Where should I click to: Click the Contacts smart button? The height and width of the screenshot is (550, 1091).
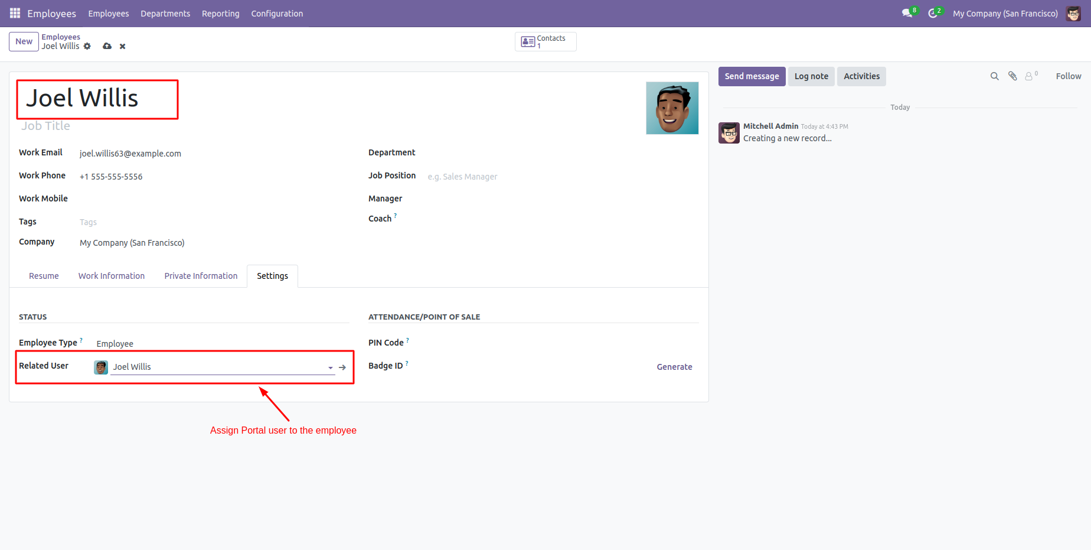[x=545, y=42]
